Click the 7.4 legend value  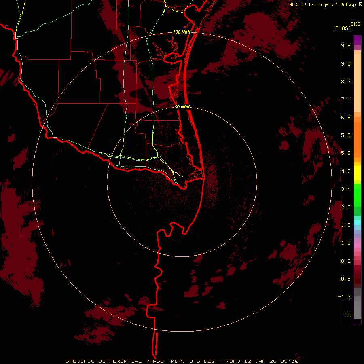[x=346, y=99]
